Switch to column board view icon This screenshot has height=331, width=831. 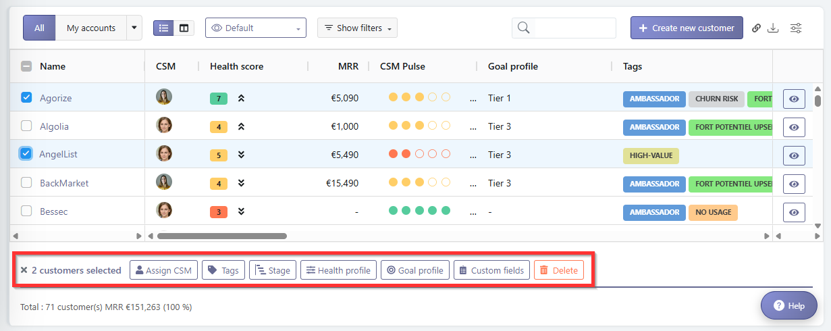point(184,28)
